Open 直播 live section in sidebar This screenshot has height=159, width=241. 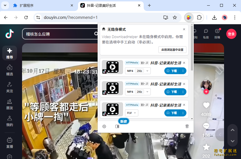coord(10,143)
